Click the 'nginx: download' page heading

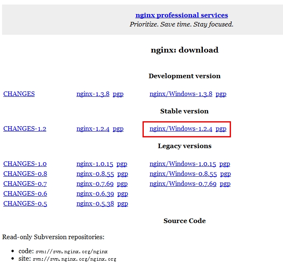185,50
